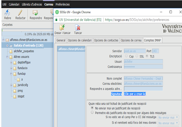Select SSL encryption radio button

click(137, 56)
